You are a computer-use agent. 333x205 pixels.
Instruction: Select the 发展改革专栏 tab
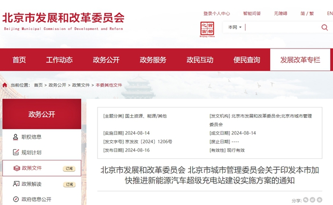coord(300,60)
